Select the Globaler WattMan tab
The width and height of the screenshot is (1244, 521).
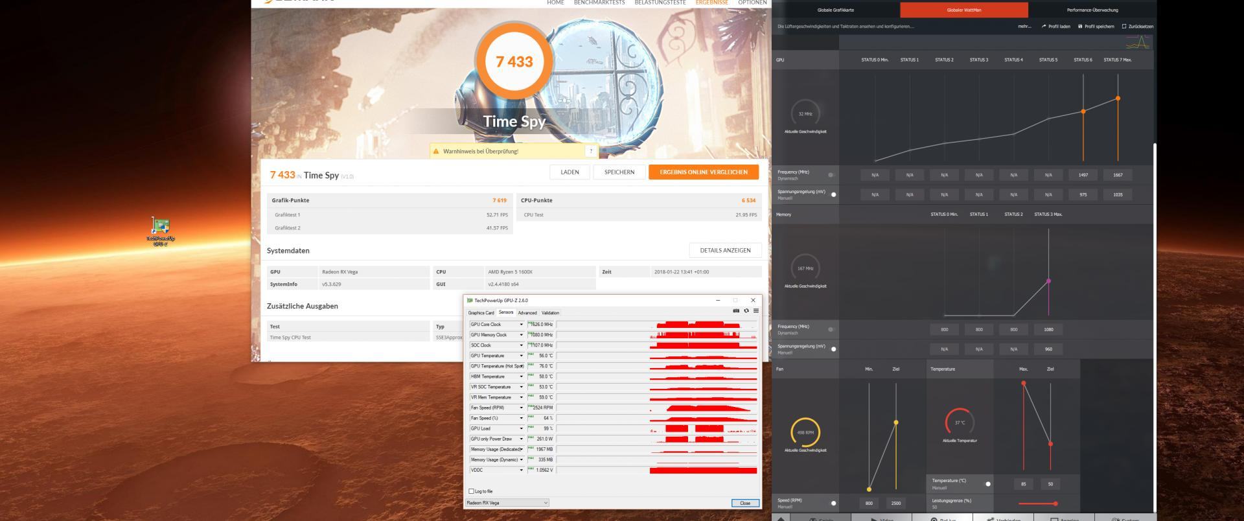pos(963,10)
